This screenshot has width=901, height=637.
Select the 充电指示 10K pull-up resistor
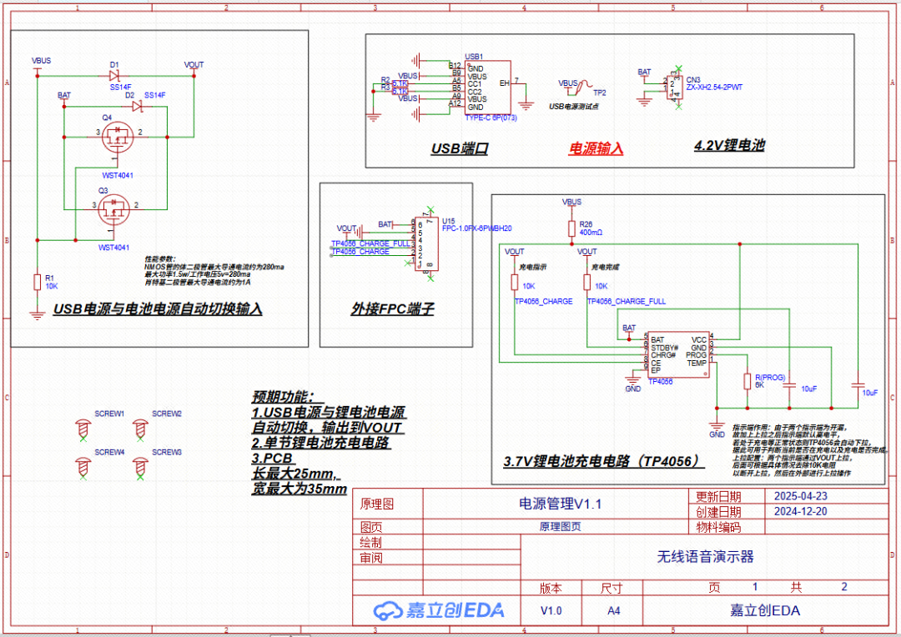pyautogui.click(x=514, y=282)
